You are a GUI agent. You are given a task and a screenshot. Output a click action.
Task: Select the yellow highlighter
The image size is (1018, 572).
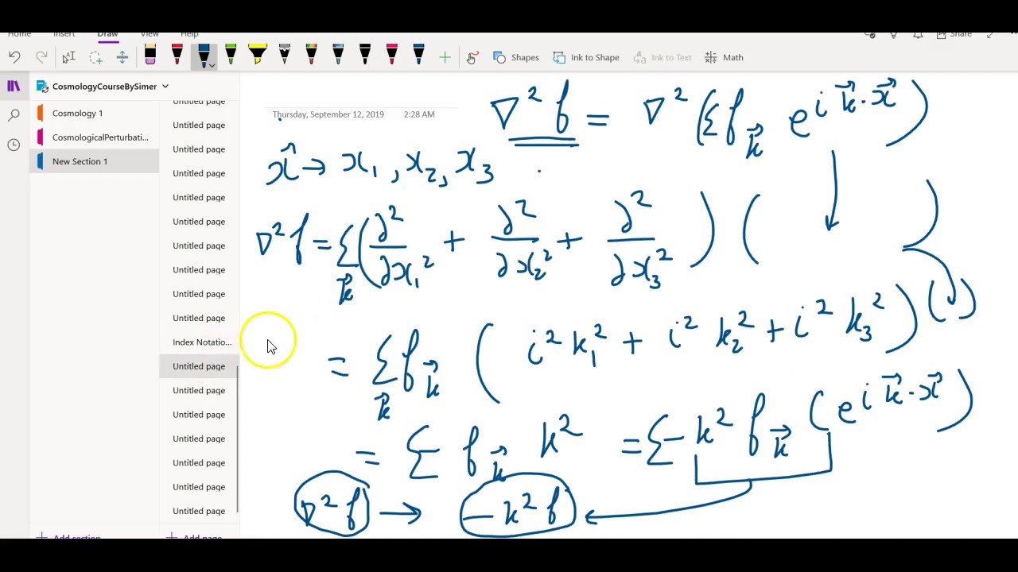pos(257,56)
